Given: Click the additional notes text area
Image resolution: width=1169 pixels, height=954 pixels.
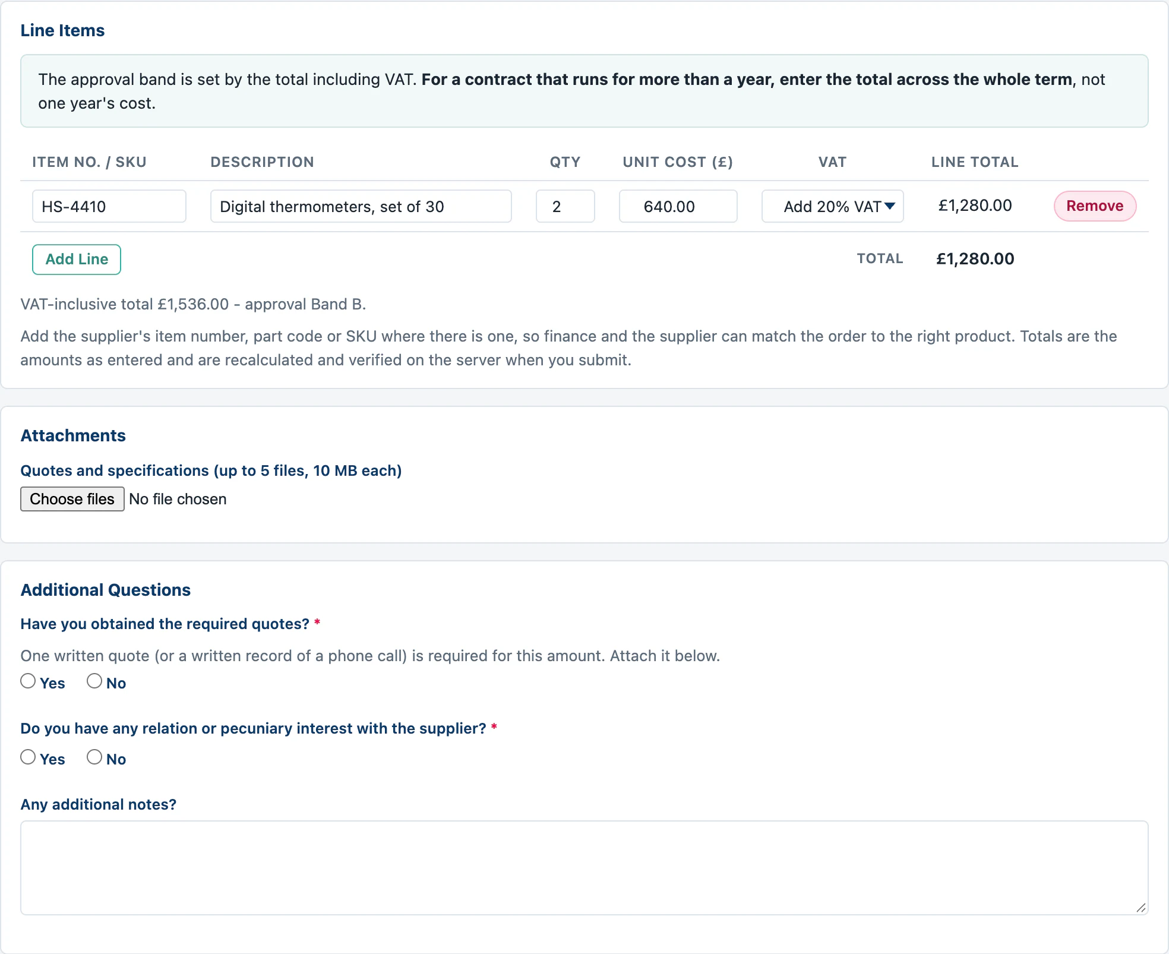Looking at the screenshot, I should 584,868.
